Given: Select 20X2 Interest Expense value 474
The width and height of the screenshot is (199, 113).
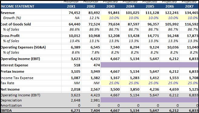Looking at the screenshot, I should [x=97, y=65].
